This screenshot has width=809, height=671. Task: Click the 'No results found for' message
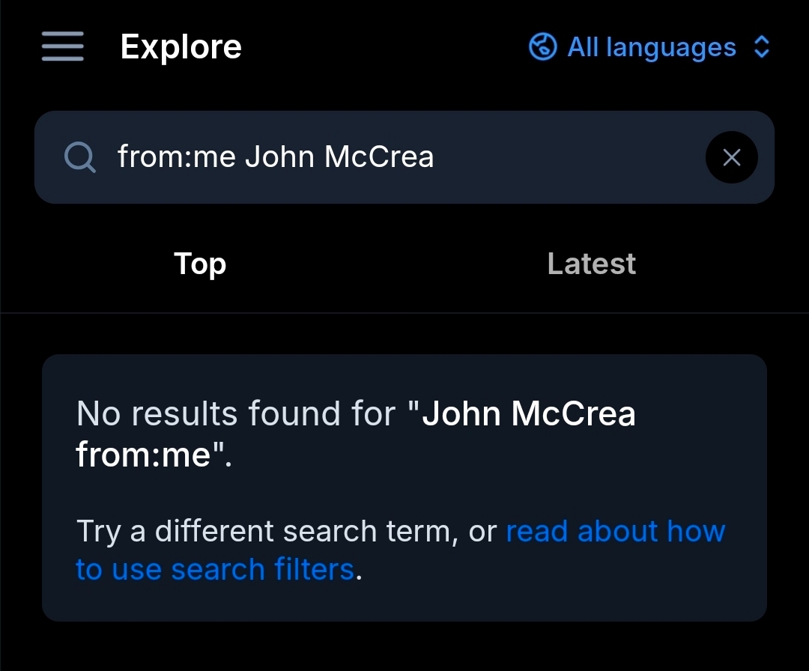(235, 413)
